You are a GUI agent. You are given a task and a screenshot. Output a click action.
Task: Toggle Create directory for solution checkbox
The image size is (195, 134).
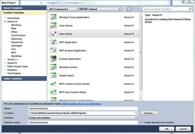[142, 122]
